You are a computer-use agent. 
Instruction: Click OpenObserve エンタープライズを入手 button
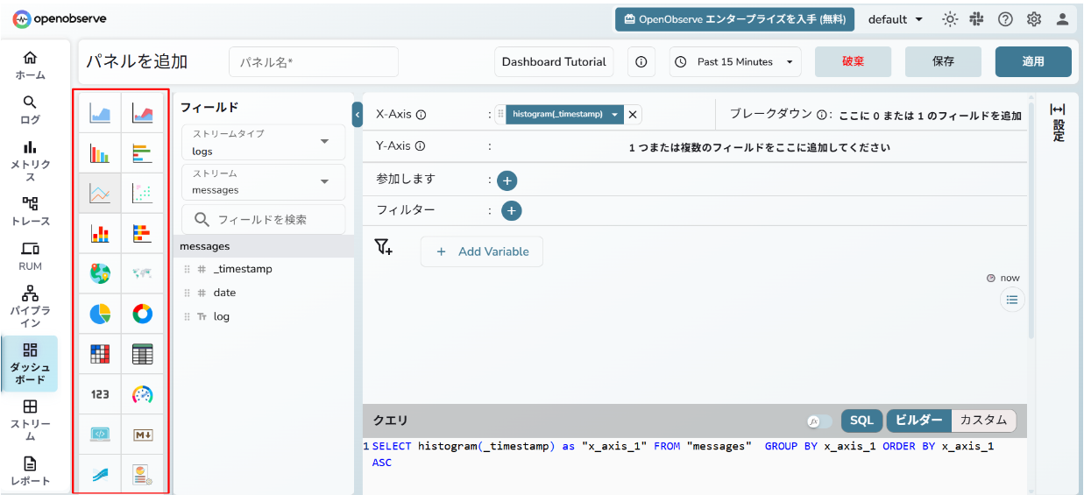pyautogui.click(x=735, y=19)
